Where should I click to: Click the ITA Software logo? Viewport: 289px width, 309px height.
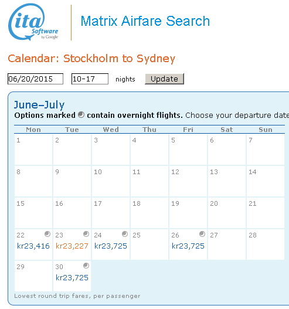[33, 22]
